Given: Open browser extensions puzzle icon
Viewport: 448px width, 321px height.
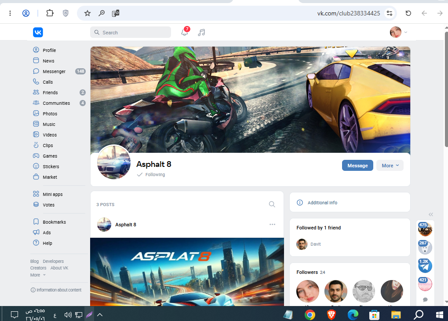Looking at the screenshot, I should point(50,13).
